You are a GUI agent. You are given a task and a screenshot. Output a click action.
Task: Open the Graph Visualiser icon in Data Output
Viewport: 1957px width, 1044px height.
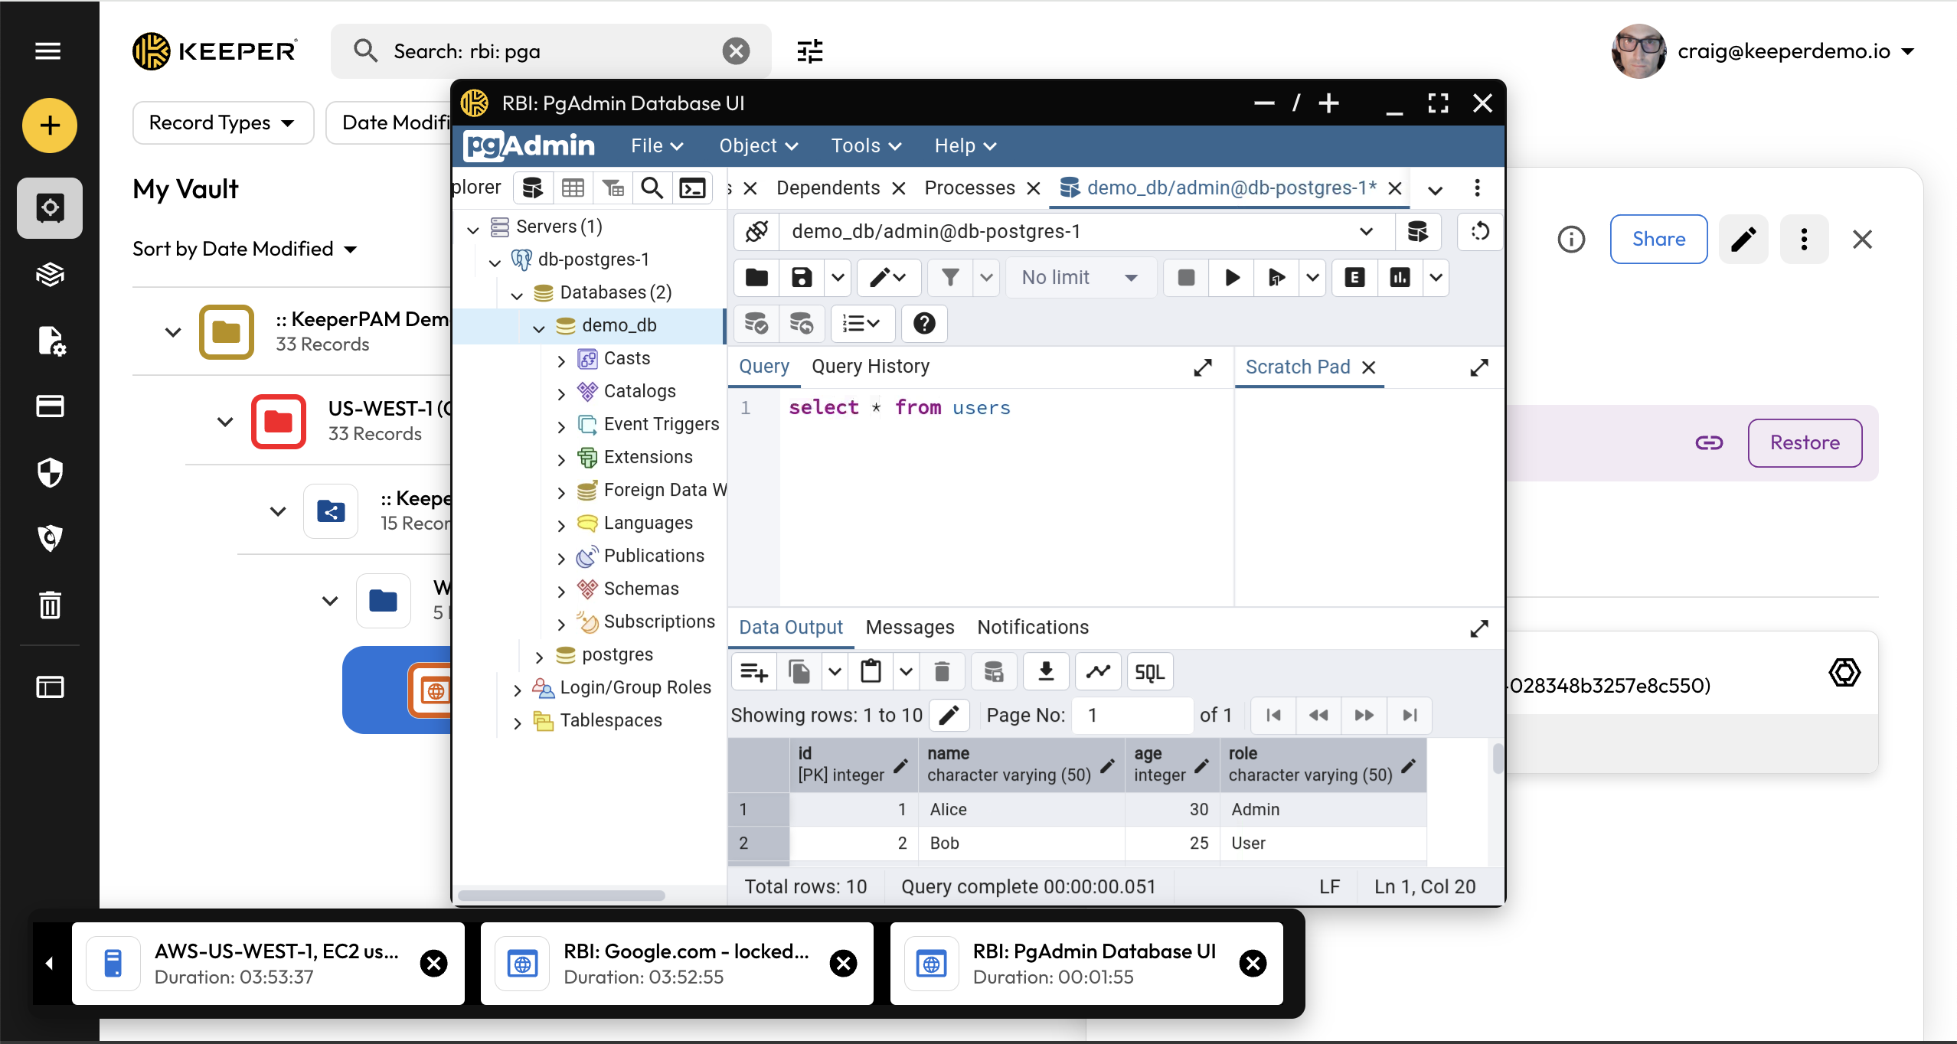tap(1098, 672)
